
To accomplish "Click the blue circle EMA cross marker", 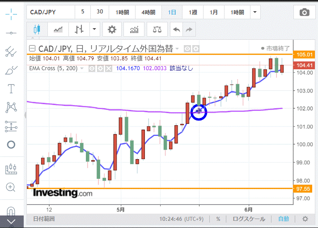I will click(199, 112).
